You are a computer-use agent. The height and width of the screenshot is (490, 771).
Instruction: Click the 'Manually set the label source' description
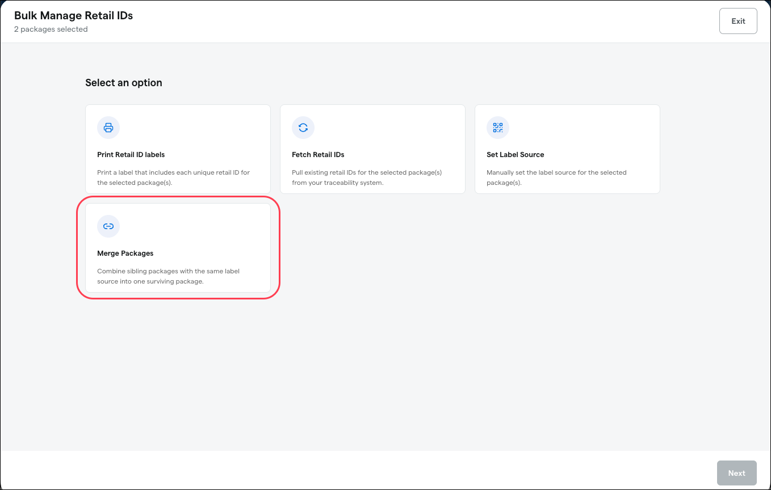[x=556, y=178]
